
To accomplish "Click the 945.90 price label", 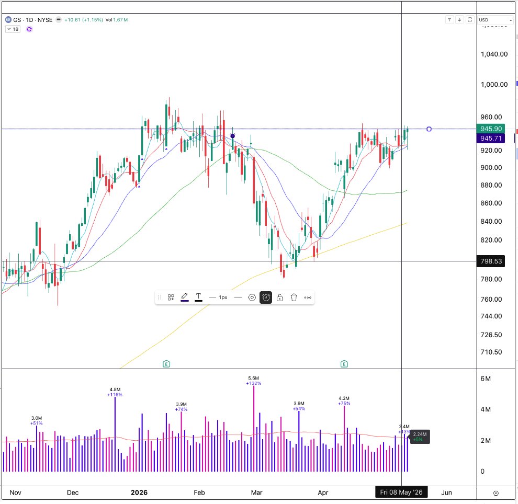I will pos(491,129).
